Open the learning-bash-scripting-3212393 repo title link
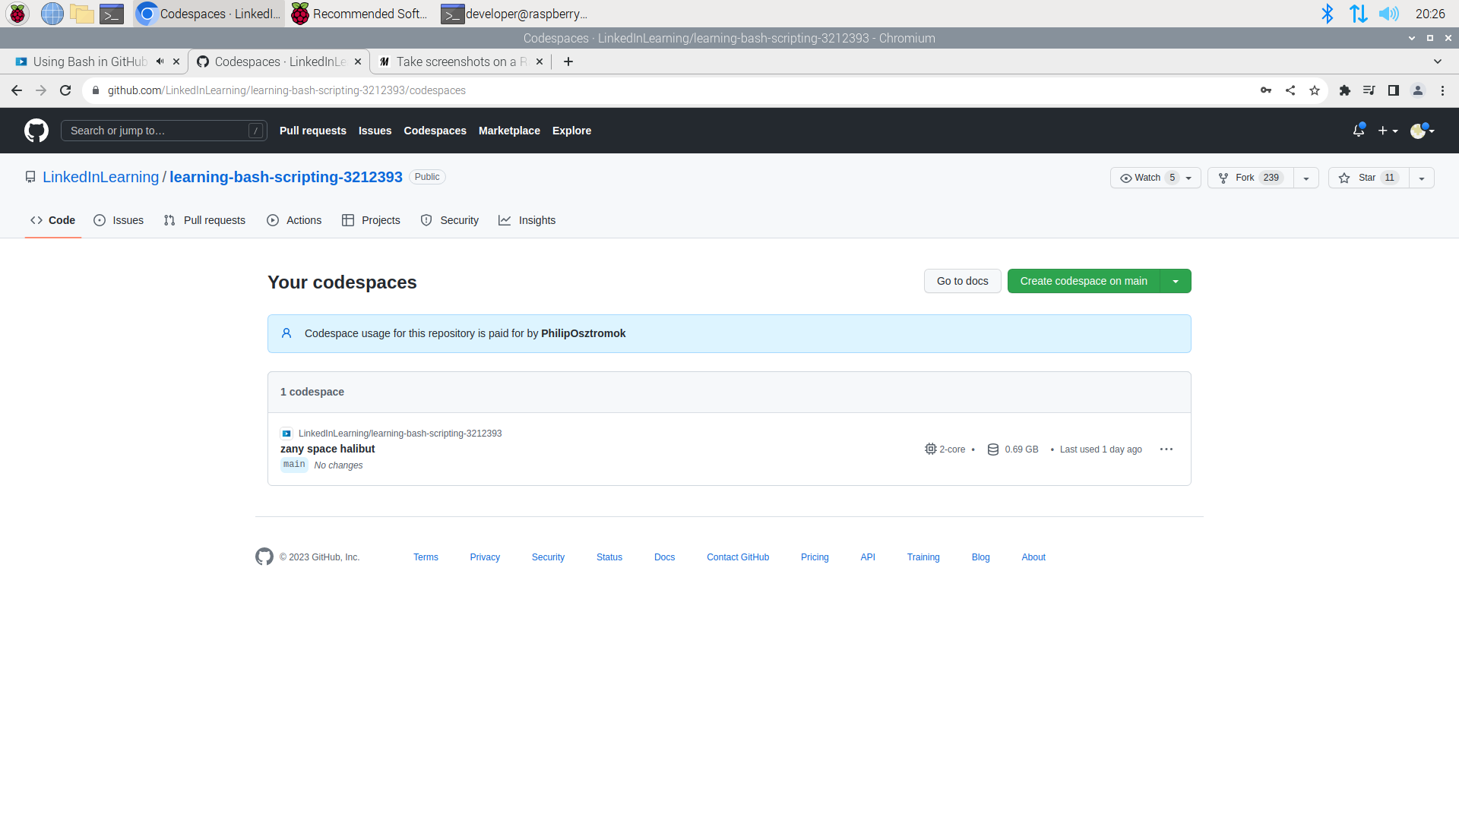The image size is (1459, 820). (286, 177)
